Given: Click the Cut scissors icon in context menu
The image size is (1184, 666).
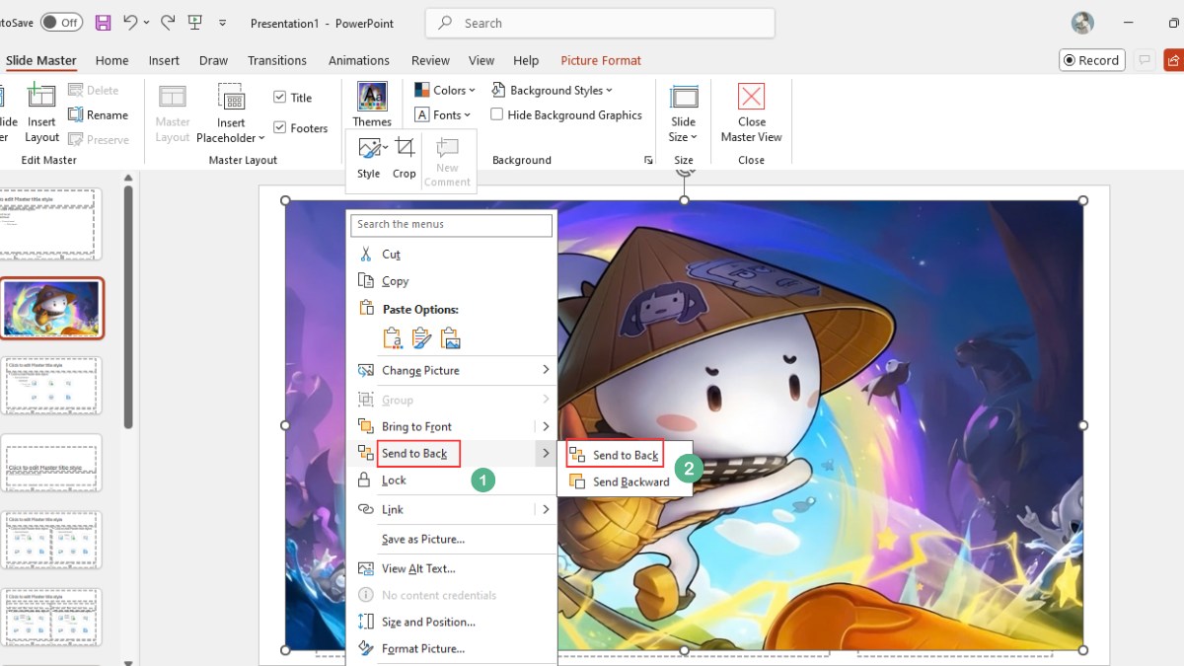Looking at the screenshot, I should tap(366, 254).
